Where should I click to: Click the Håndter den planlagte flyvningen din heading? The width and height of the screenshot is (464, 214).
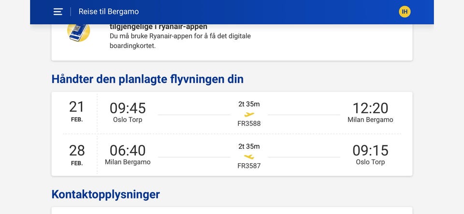147,79
